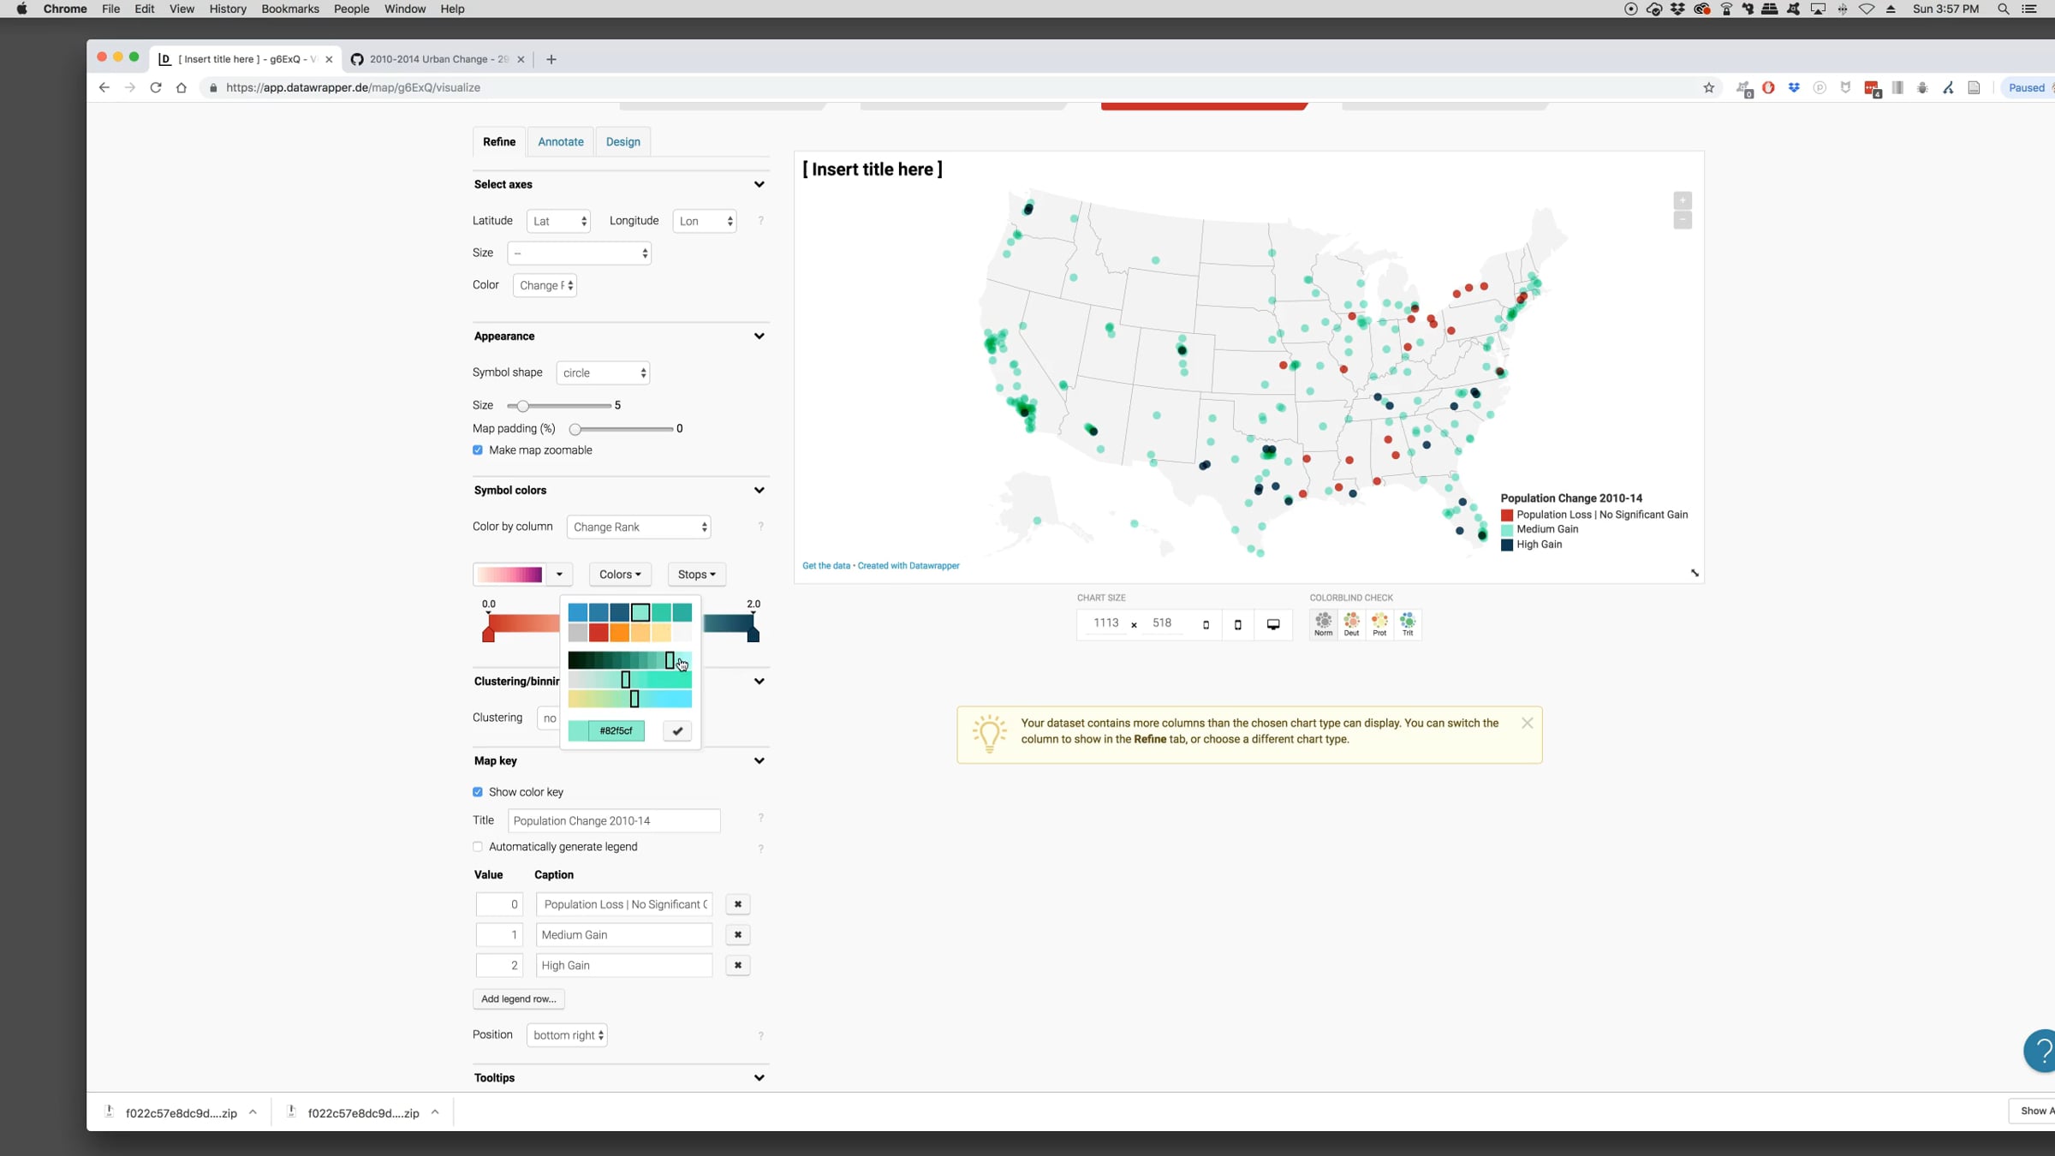This screenshot has width=2055, height=1156.
Task: Remove the Medium Gain legend row
Action: pos(737,934)
